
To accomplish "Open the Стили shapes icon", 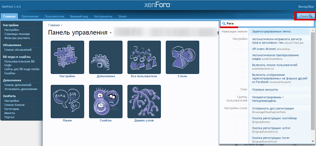I will (x=182, y=57).
